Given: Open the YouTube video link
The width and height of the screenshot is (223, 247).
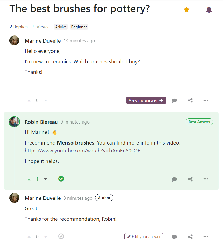Looking at the screenshot, I should tap(83, 151).
